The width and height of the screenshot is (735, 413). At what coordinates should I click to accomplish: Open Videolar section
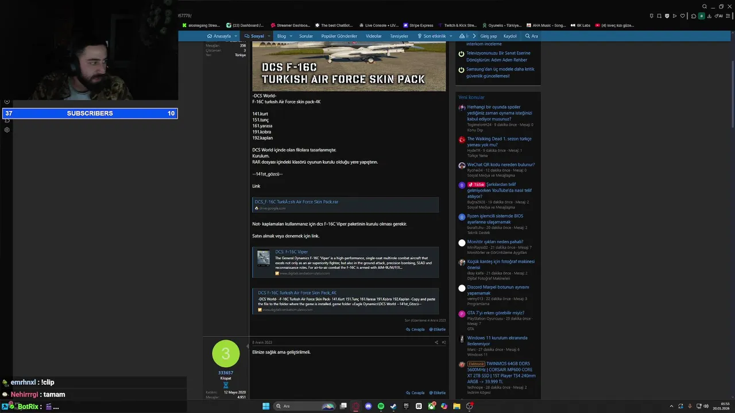coord(373,36)
